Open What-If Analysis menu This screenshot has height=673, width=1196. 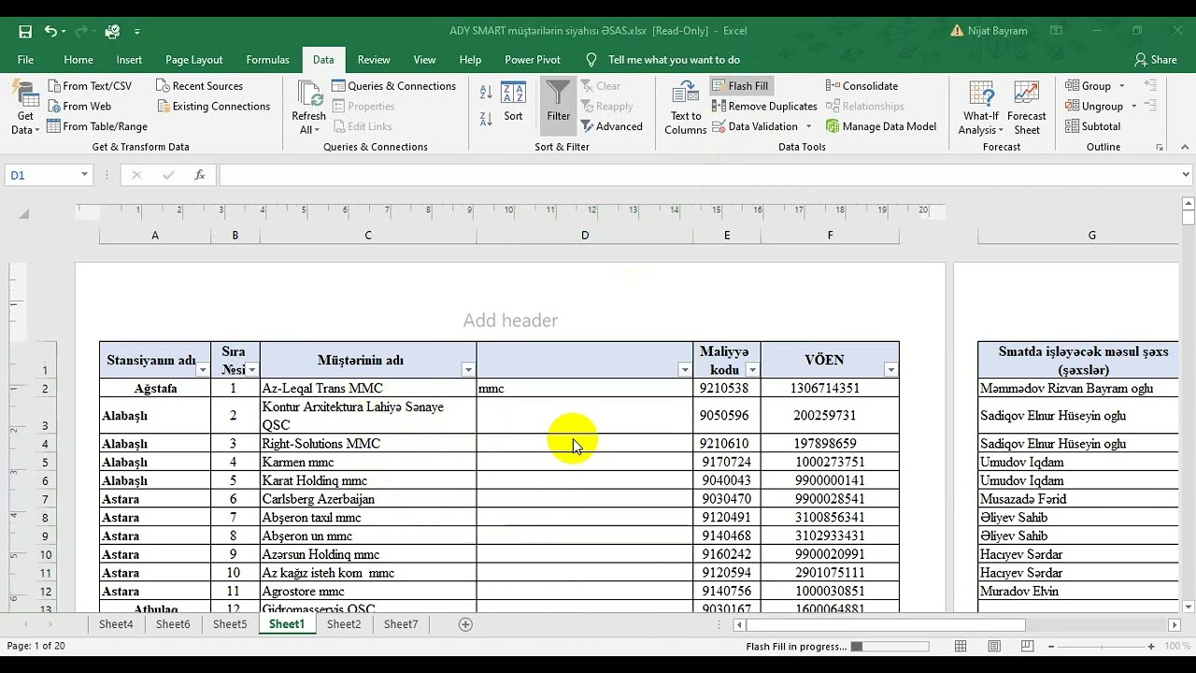[981, 108]
